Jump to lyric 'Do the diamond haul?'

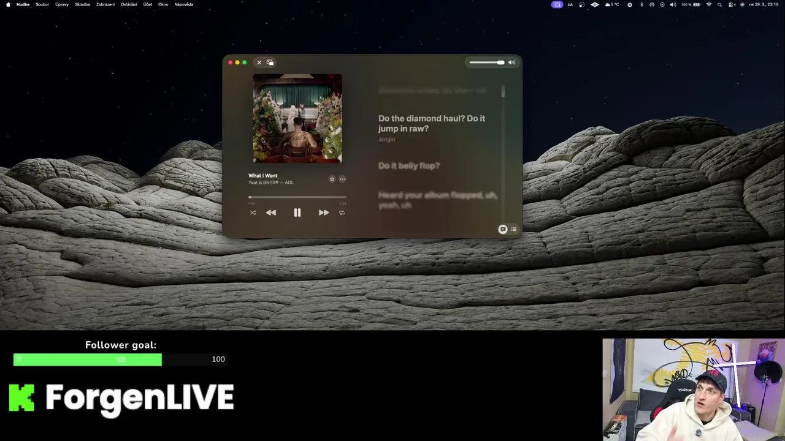point(432,123)
